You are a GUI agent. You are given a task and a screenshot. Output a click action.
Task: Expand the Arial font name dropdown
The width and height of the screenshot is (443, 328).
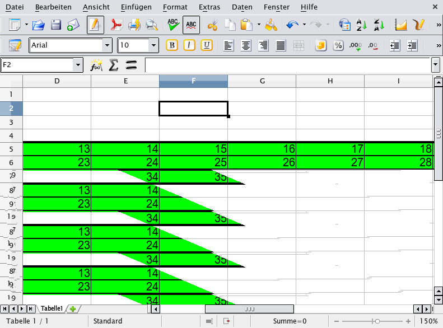(x=107, y=45)
